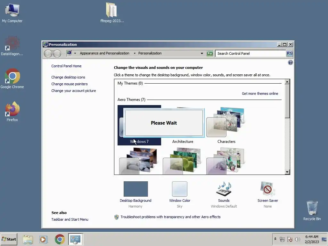Image resolution: width=328 pixels, height=246 pixels.
Task: Click the search magnifier button
Action: pyautogui.click(x=290, y=53)
